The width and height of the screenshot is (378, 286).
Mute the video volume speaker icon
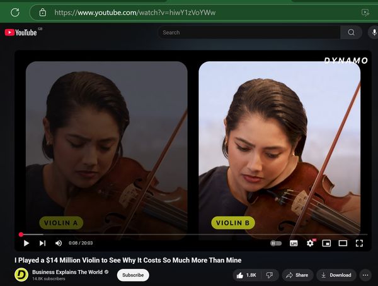click(x=59, y=243)
